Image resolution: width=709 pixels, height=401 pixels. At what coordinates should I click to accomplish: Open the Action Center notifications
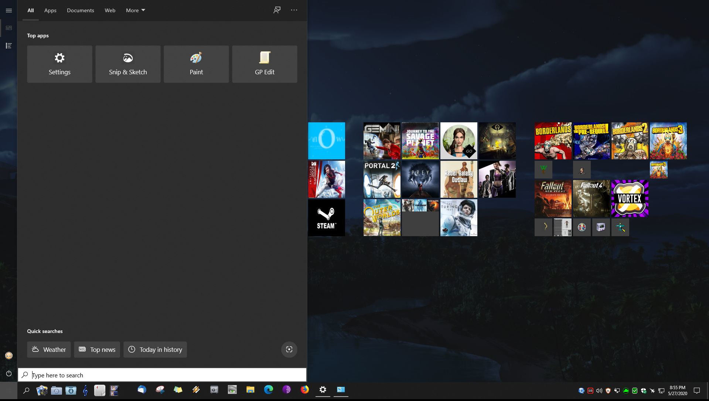[697, 391]
